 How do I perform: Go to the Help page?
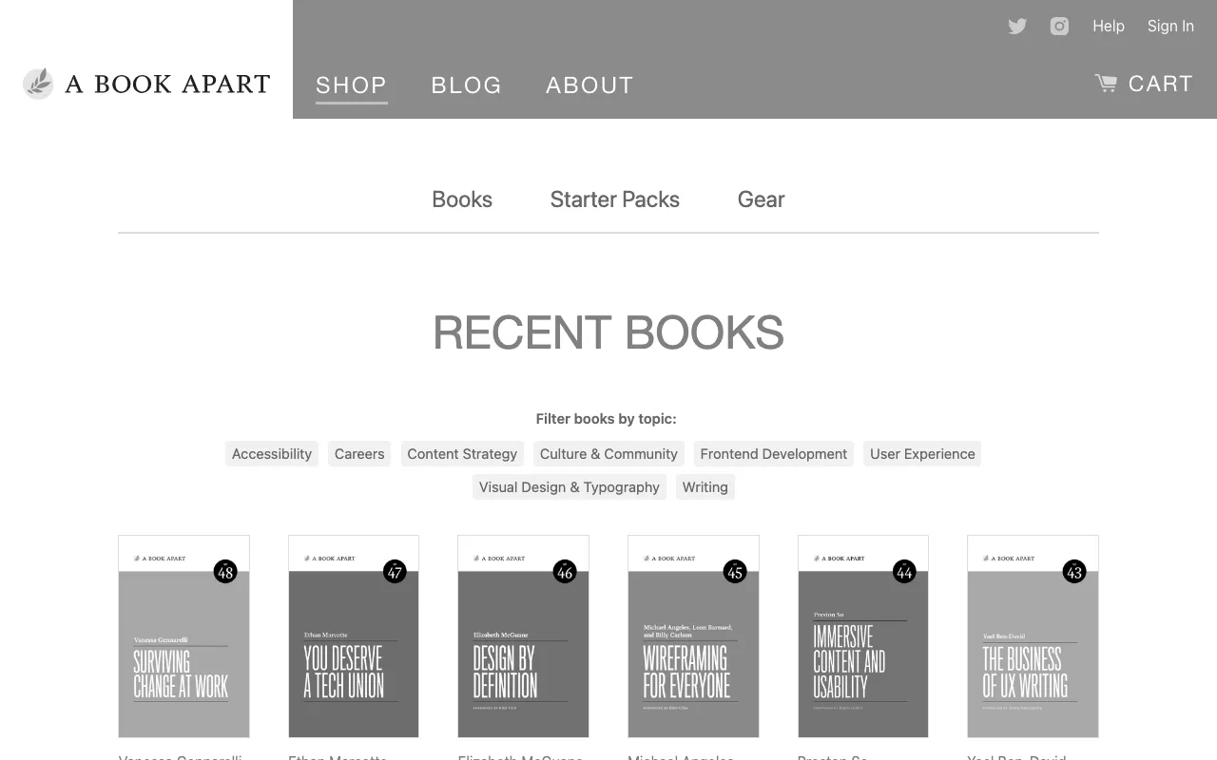click(x=1109, y=27)
